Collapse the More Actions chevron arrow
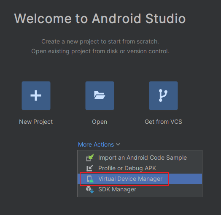221x215 pixels. coord(118,144)
